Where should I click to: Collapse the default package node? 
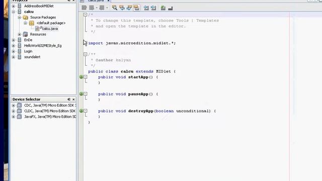pyautogui.click(x=25, y=23)
